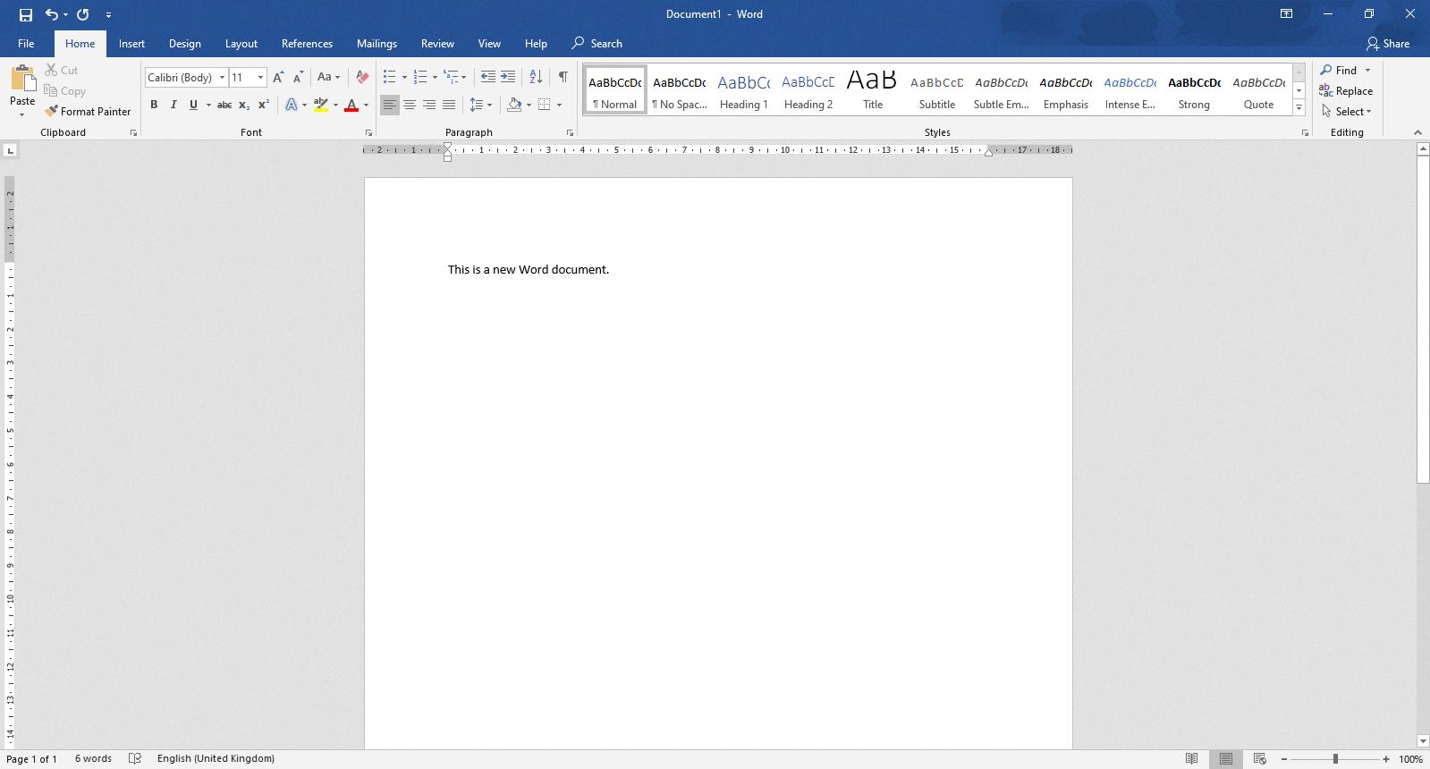Image resolution: width=1430 pixels, height=769 pixels.
Task: Open the Mailings tab
Action: coord(377,43)
